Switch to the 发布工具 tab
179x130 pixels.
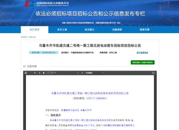coord(62,30)
